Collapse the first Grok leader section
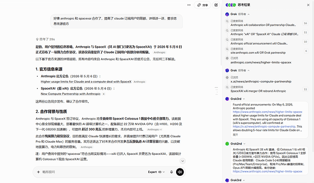The image size is (314, 183). [x=248, y=14]
